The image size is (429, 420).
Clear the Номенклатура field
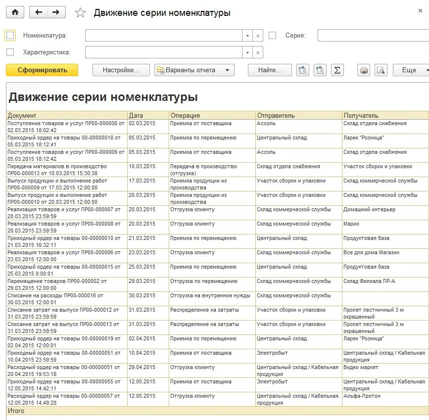pos(258,36)
